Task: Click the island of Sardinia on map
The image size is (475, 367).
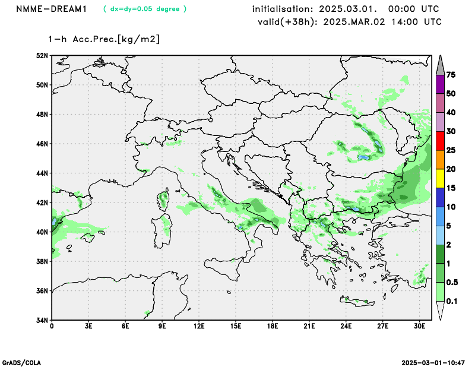Action: point(162,231)
